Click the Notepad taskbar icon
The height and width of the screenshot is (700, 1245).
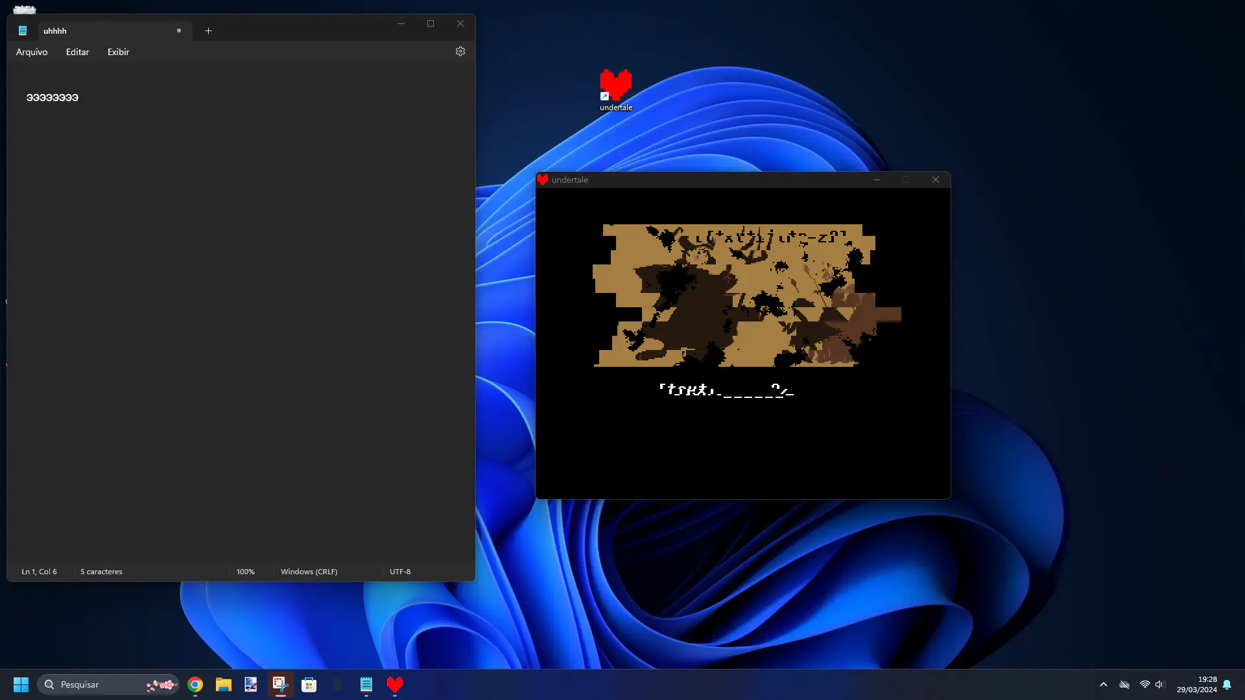[x=366, y=684]
